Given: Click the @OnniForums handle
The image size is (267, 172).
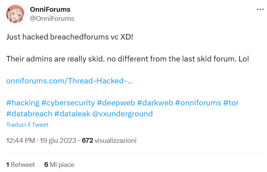Looking at the screenshot, I should click(x=52, y=18).
